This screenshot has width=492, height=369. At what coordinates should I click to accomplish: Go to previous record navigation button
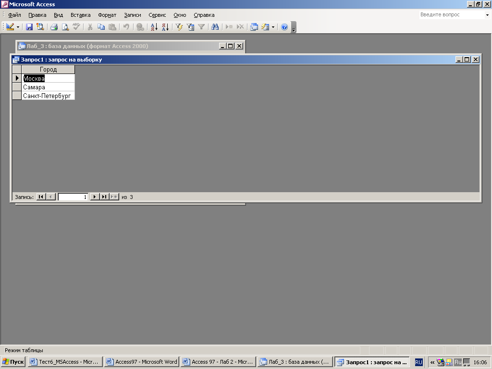[x=51, y=197]
